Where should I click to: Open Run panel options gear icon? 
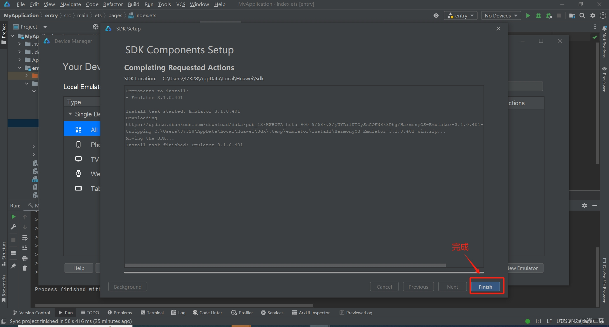(x=585, y=206)
